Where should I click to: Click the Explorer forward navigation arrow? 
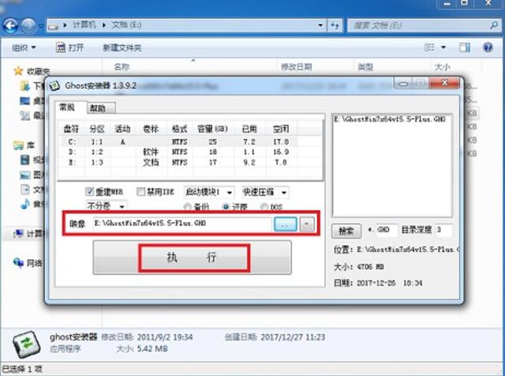coord(28,25)
